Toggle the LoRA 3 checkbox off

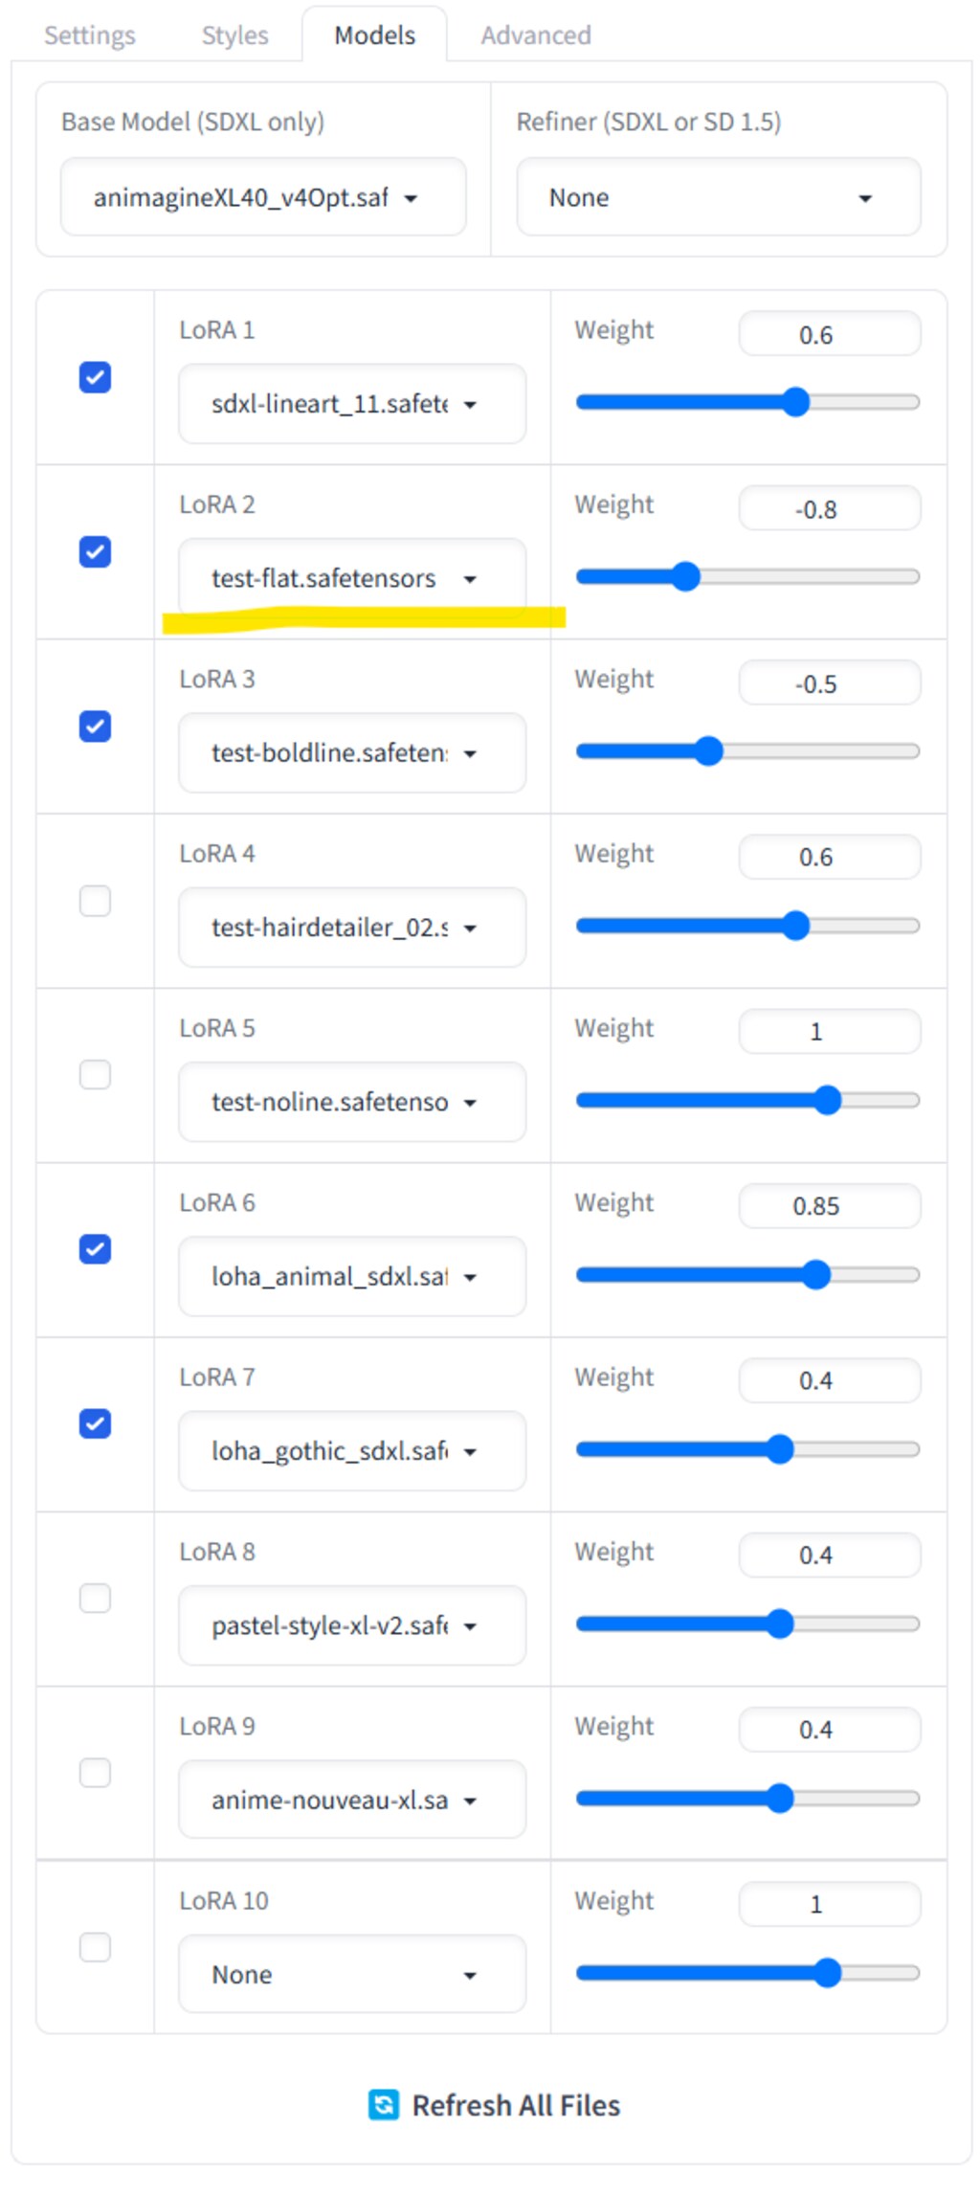click(x=95, y=727)
